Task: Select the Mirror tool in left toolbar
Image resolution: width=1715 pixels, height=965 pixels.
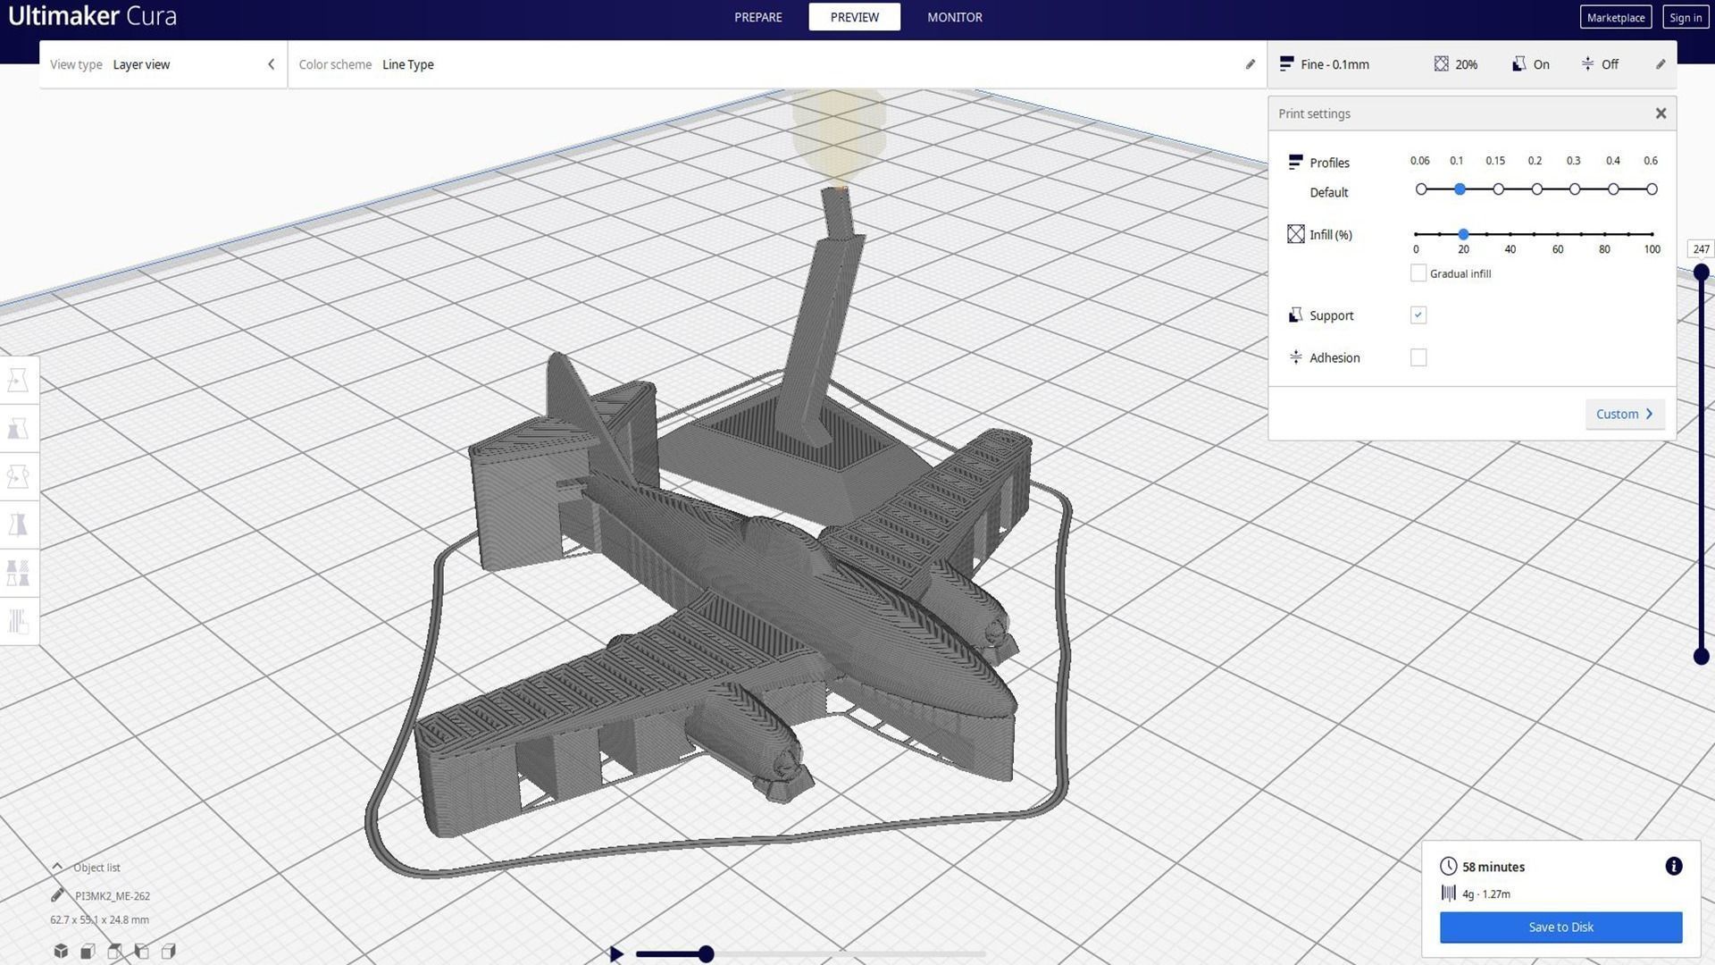Action: pos(18,525)
